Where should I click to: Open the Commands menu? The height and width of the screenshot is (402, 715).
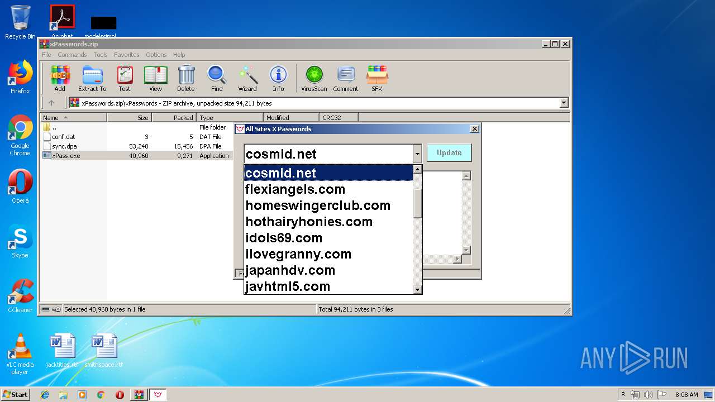click(72, 55)
